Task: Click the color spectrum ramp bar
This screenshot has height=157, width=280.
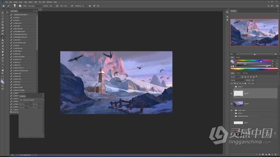Action: [254, 69]
